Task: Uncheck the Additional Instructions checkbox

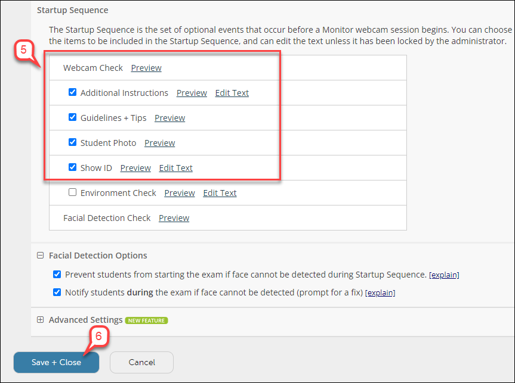Action: pos(73,92)
